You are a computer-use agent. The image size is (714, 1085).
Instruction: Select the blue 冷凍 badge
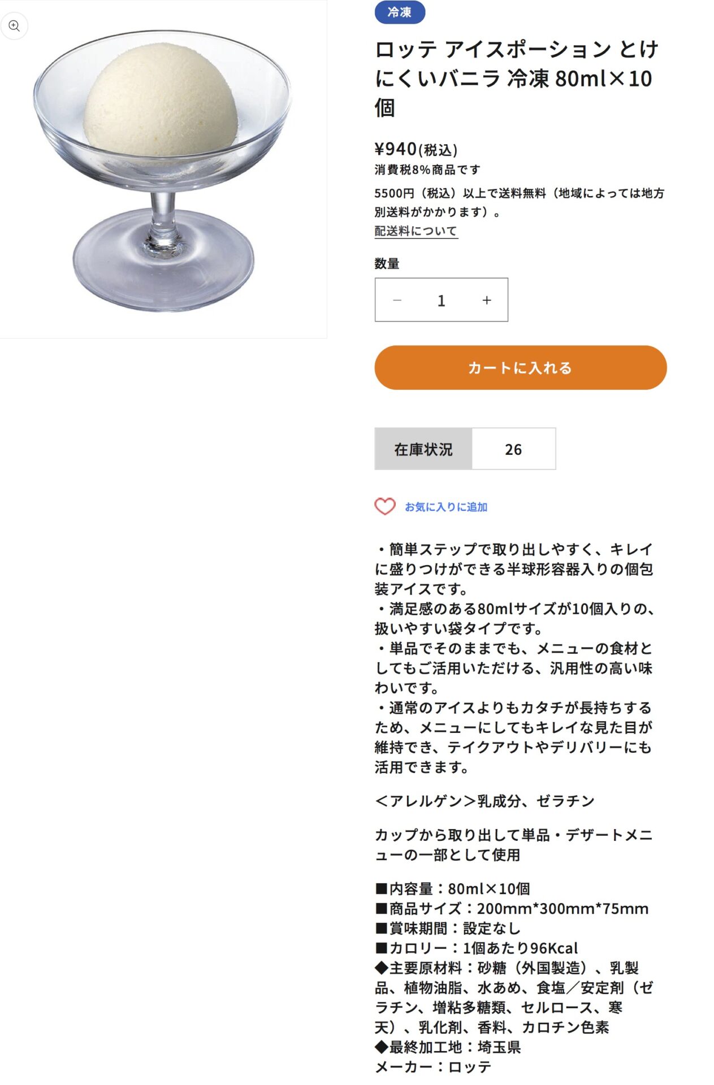(x=400, y=12)
